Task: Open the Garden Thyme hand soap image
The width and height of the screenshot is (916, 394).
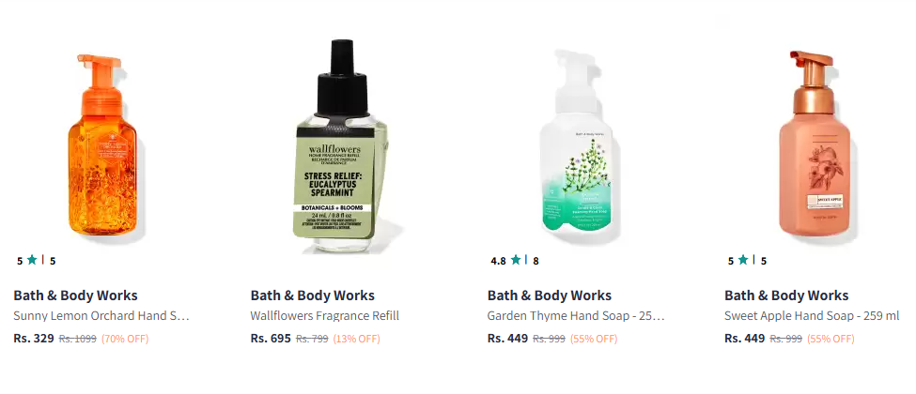Action: click(x=579, y=144)
